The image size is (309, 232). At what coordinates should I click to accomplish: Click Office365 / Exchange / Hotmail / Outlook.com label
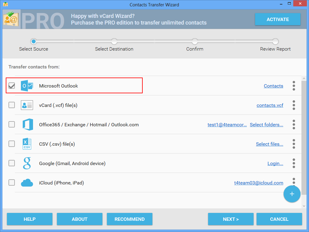(x=89, y=125)
